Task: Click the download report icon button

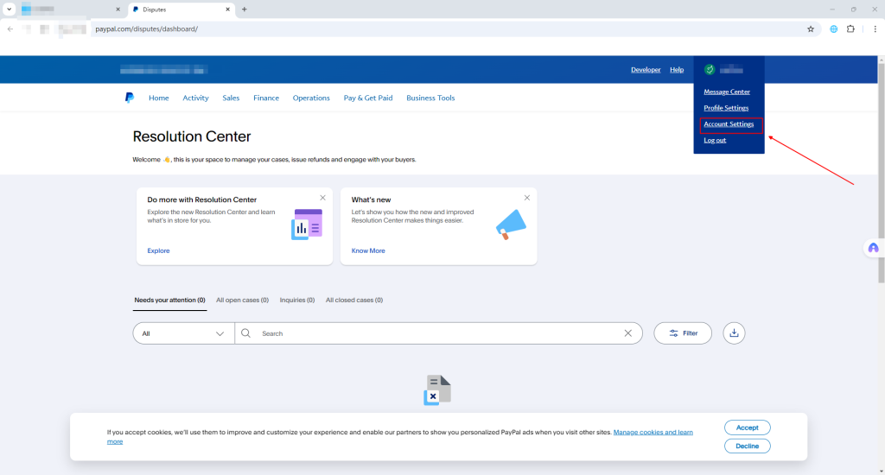Action: pos(734,332)
